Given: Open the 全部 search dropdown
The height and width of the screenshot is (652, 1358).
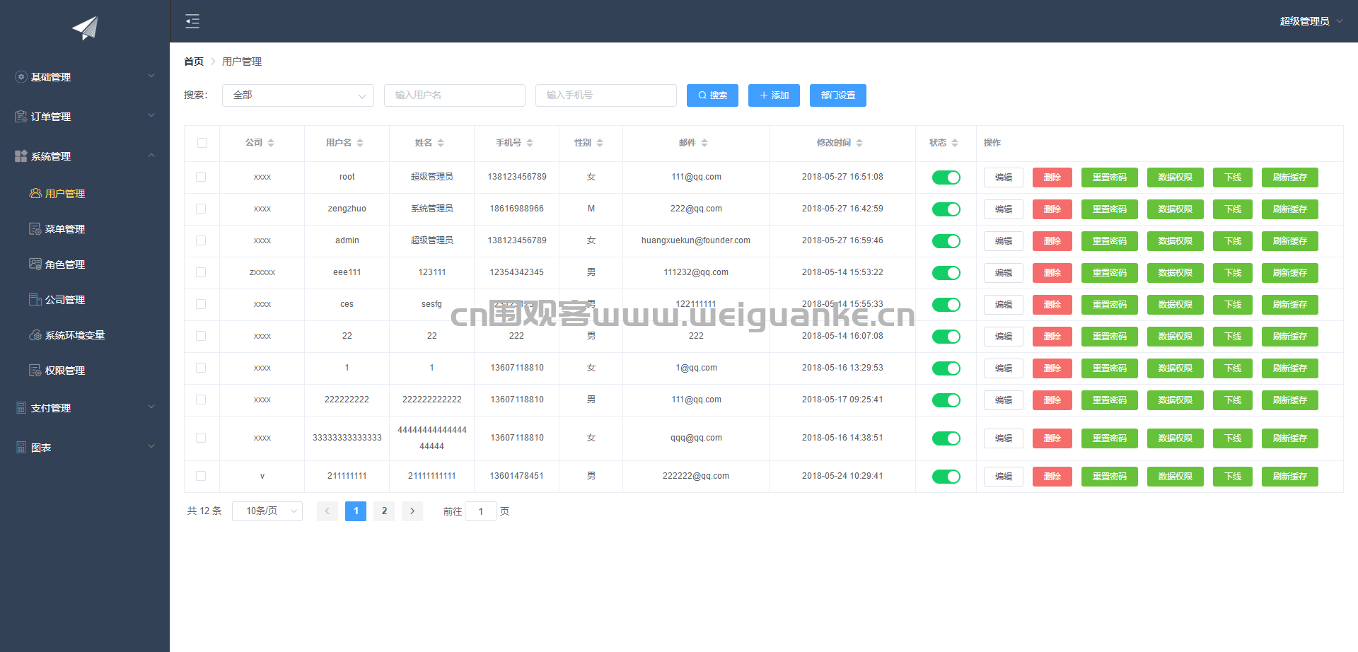Looking at the screenshot, I should [x=298, y=95].
